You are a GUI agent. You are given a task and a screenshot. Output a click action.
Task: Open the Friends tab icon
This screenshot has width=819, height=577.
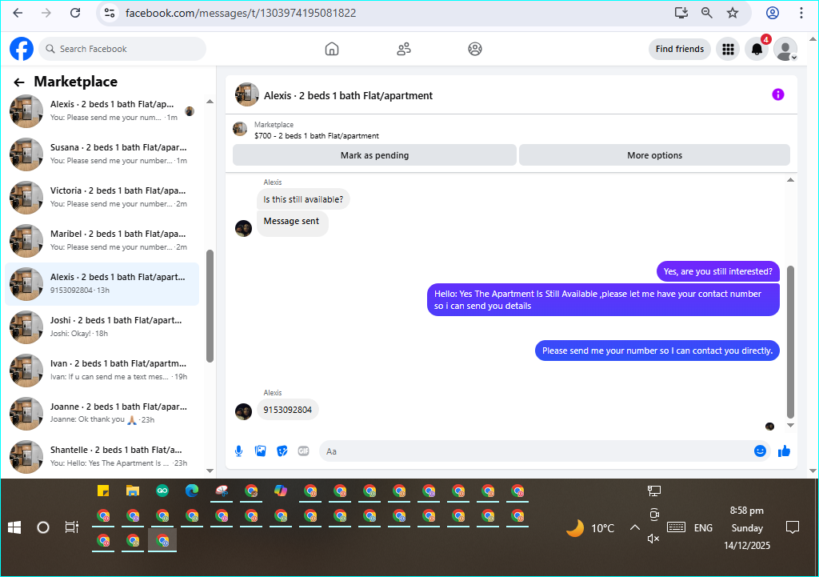tap(404, 49)
